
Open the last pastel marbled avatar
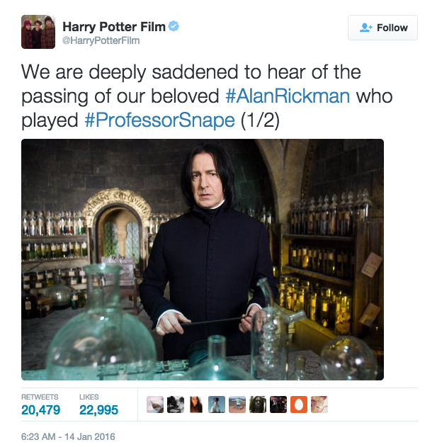pyautogui.click(x=319, y=404)
